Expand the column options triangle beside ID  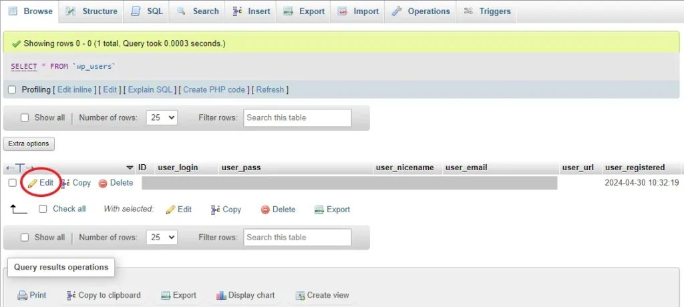130,168
